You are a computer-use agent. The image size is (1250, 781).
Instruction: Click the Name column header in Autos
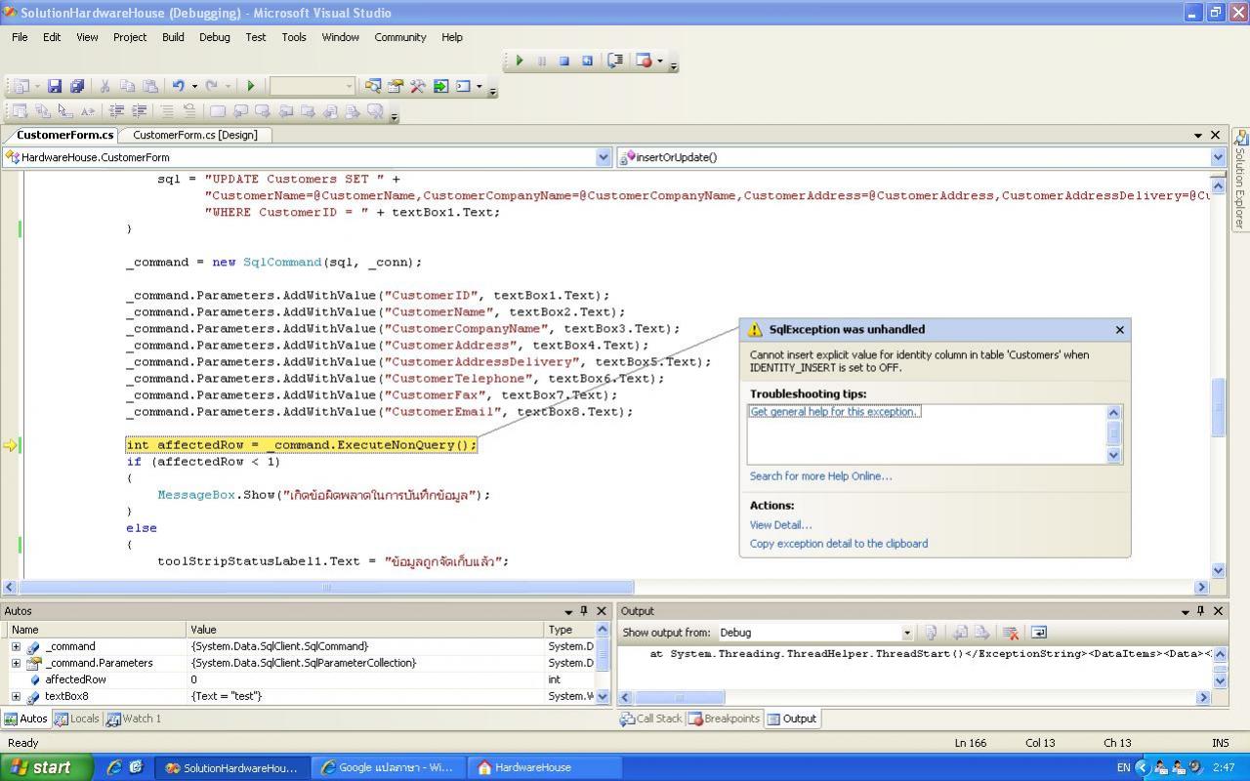click(x=95, y=630)
